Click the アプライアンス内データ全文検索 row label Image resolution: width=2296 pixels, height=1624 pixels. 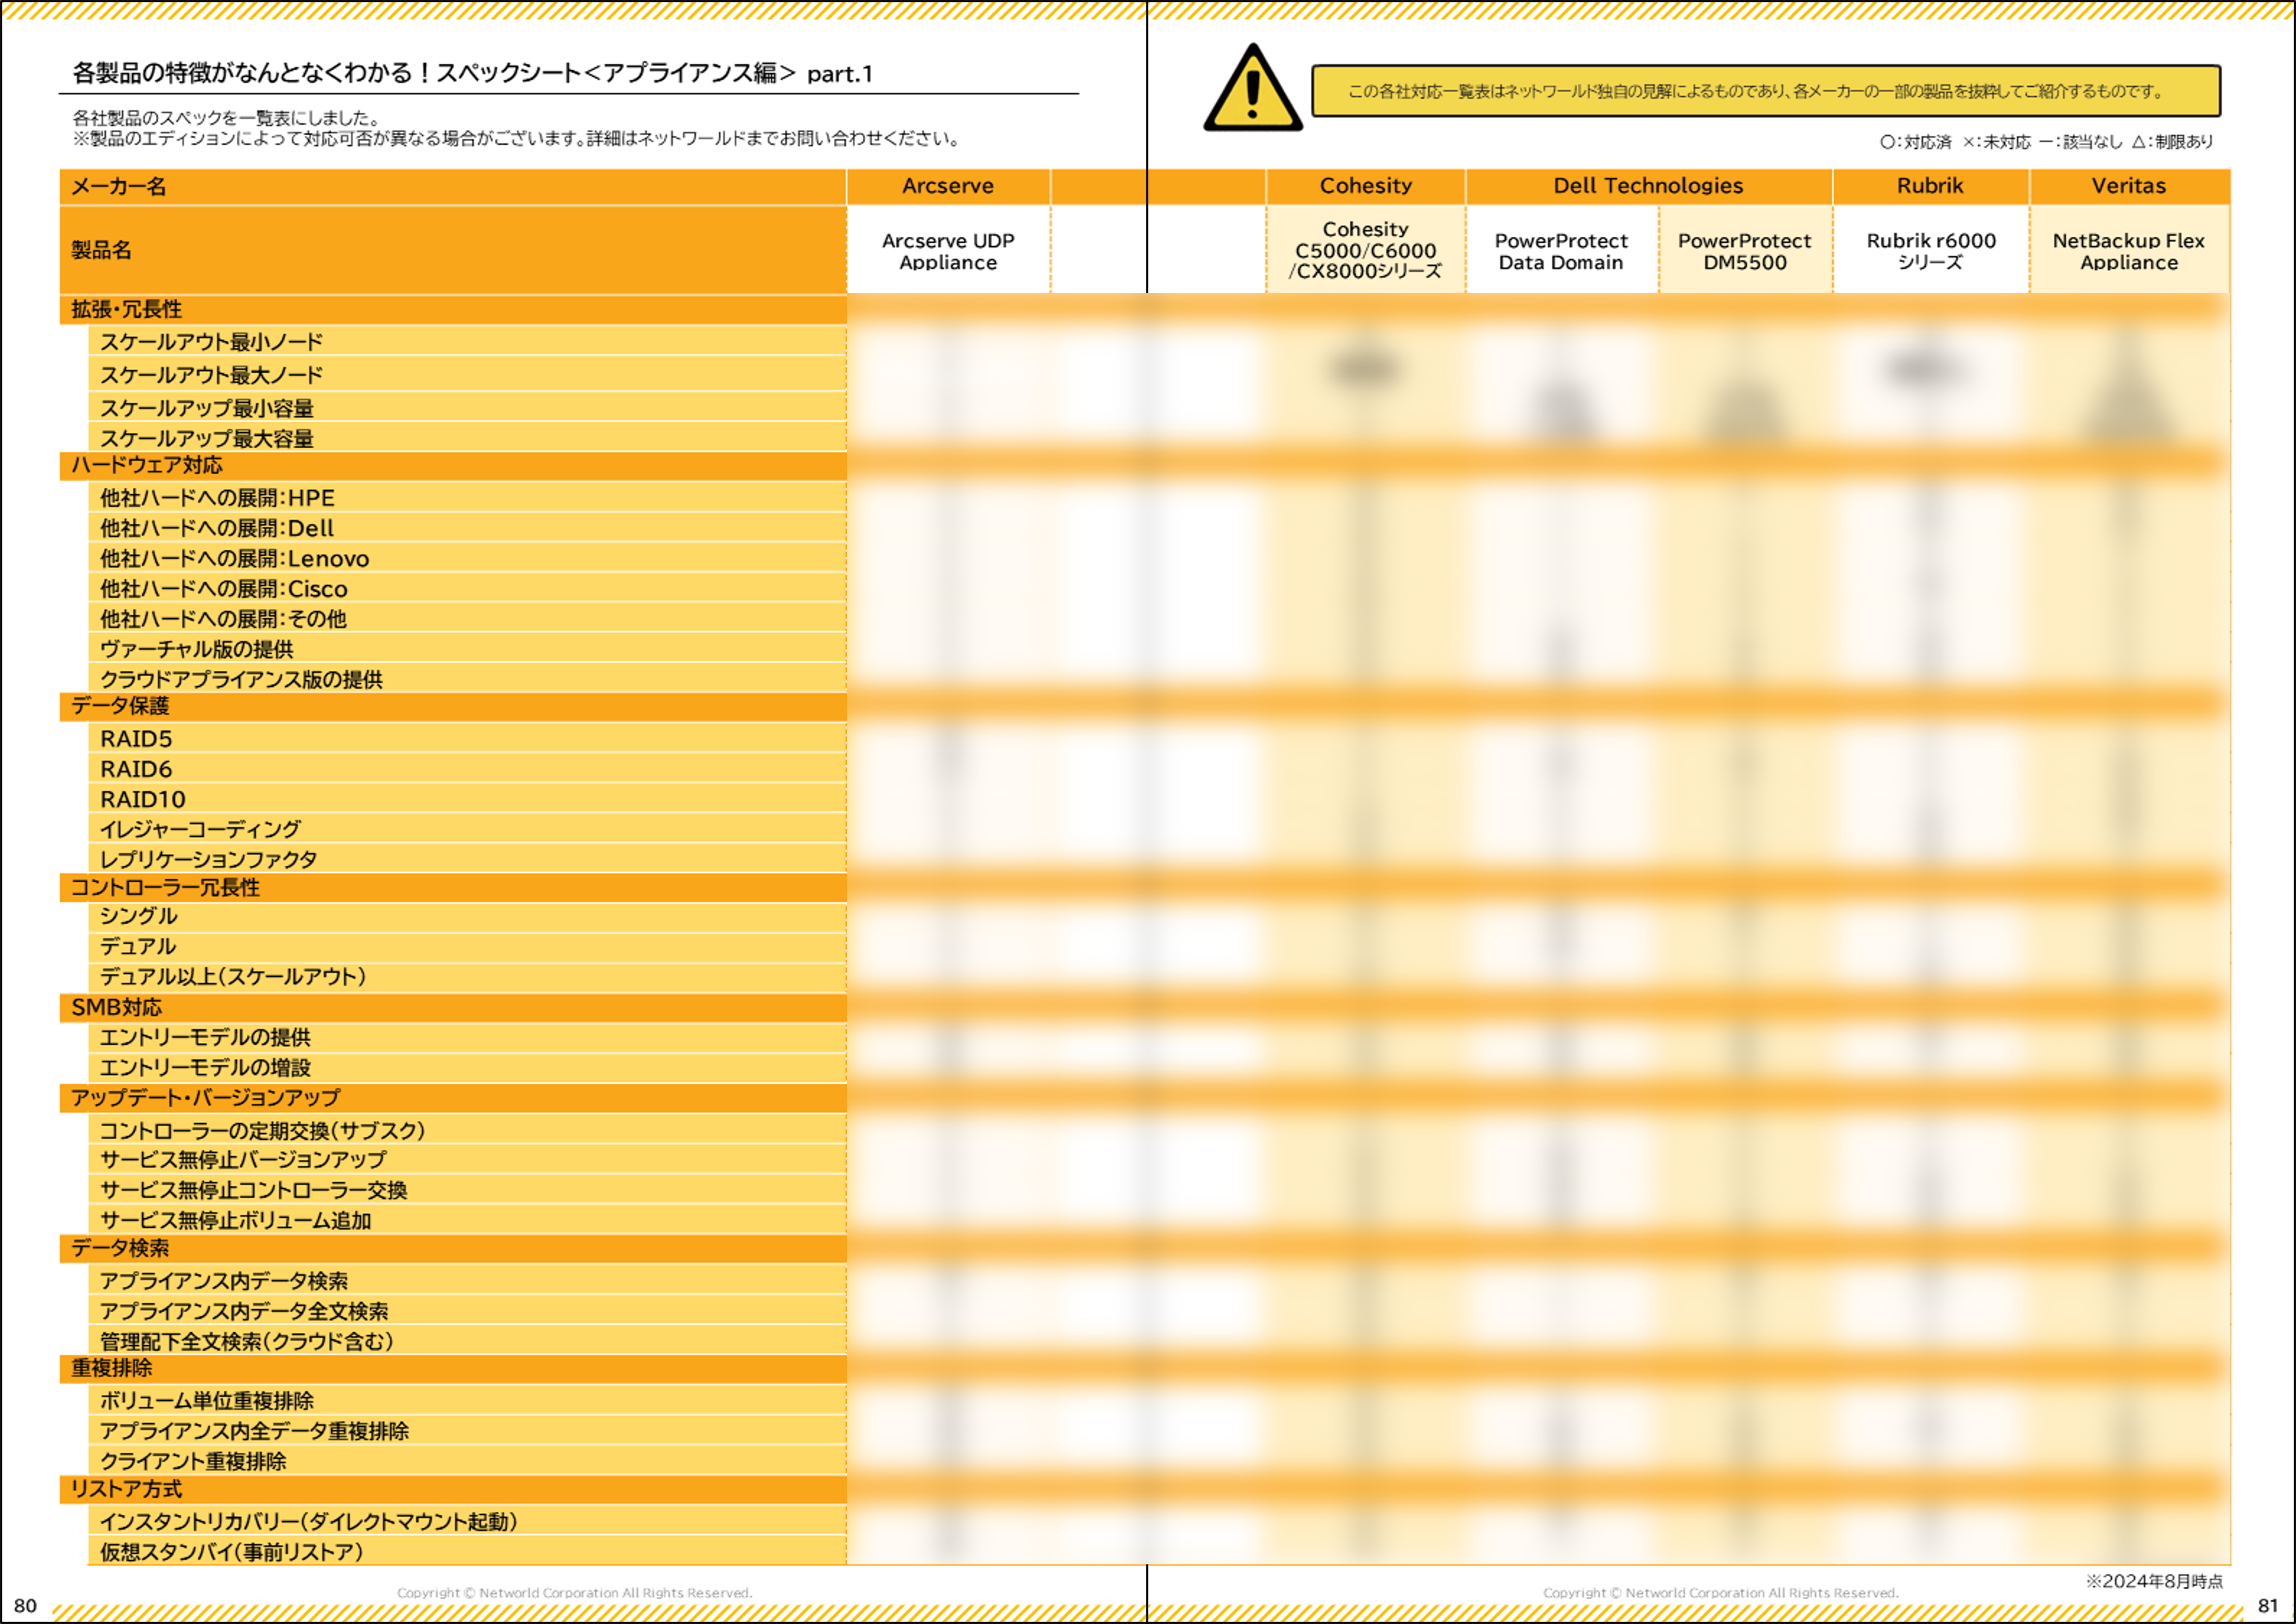(x=467, y=1310)
